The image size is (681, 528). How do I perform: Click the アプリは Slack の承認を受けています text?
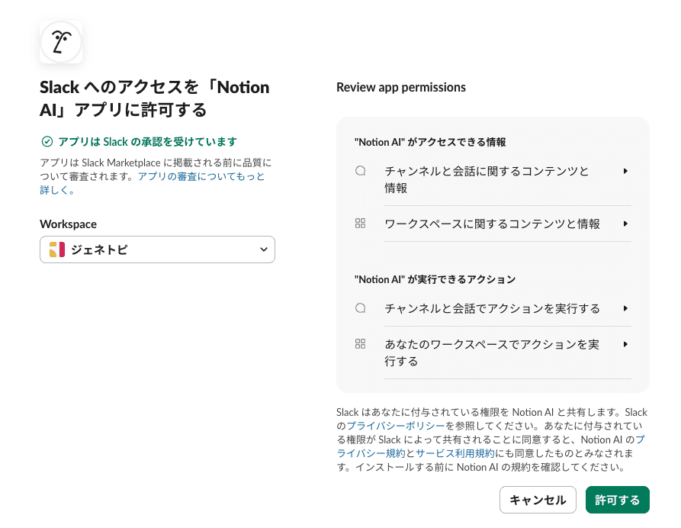pyautogui.click(x=147, y=141)
